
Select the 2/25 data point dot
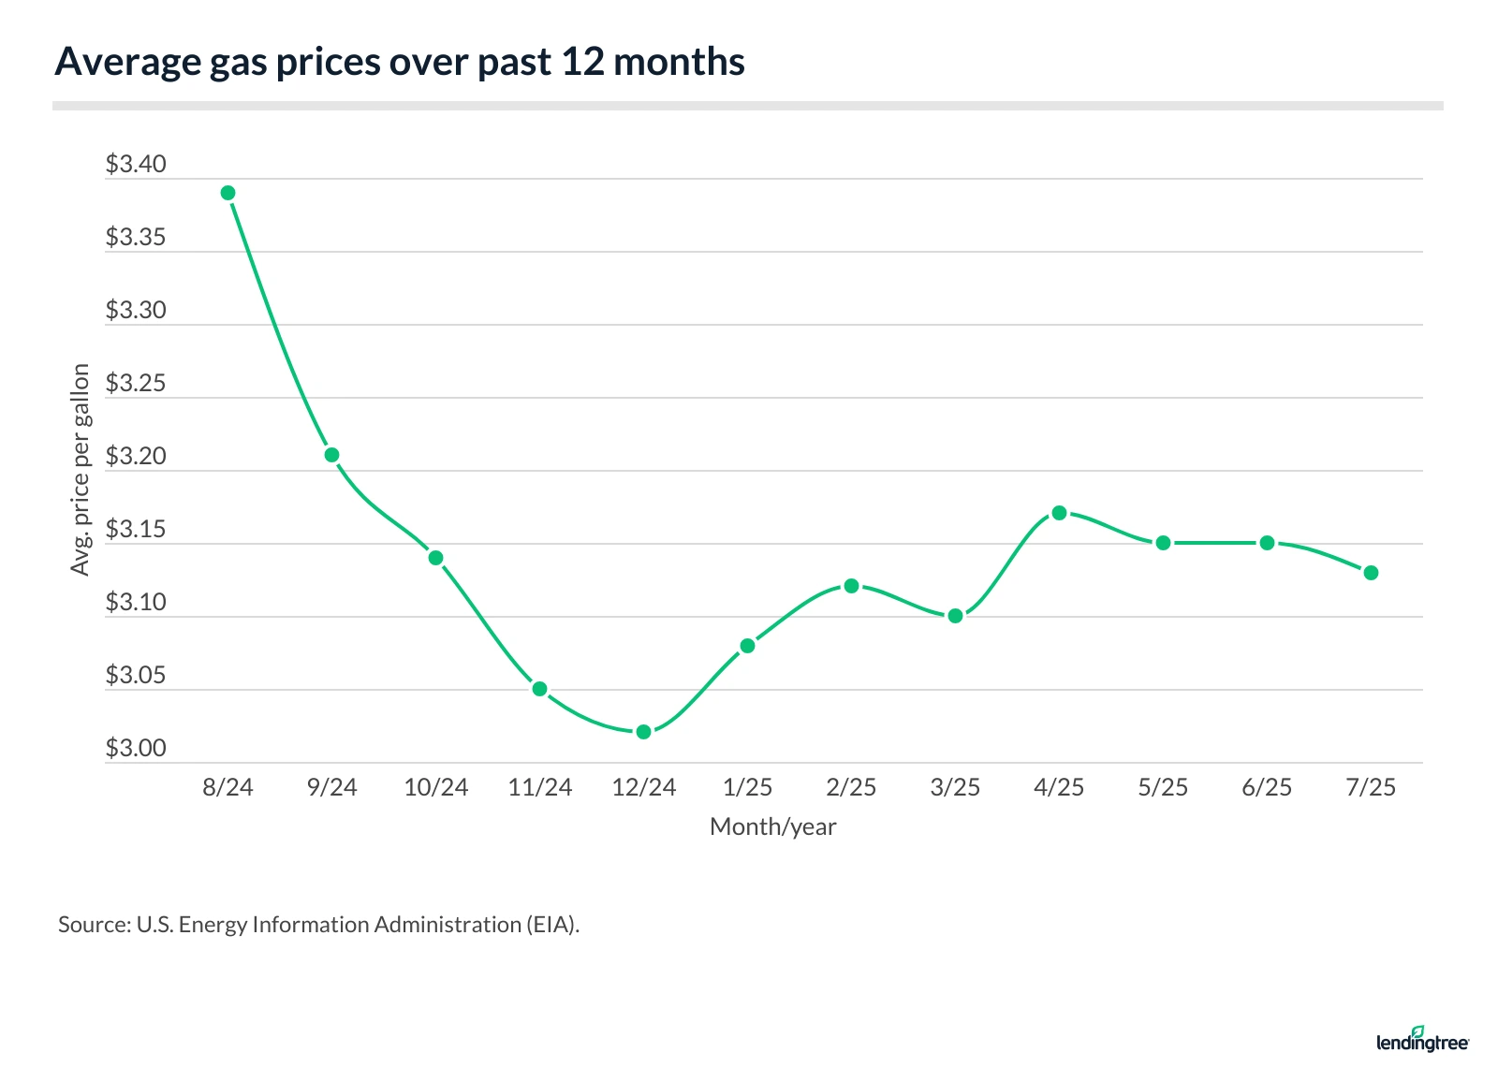(851, 586)
